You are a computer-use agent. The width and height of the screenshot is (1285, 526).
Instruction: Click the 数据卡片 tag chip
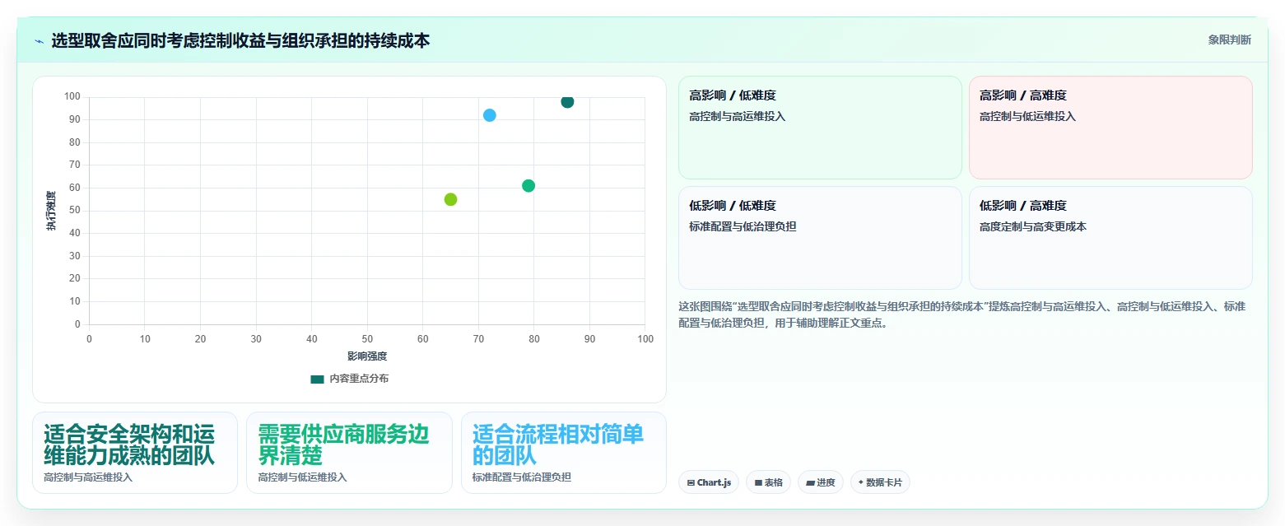tap(880, 482)
